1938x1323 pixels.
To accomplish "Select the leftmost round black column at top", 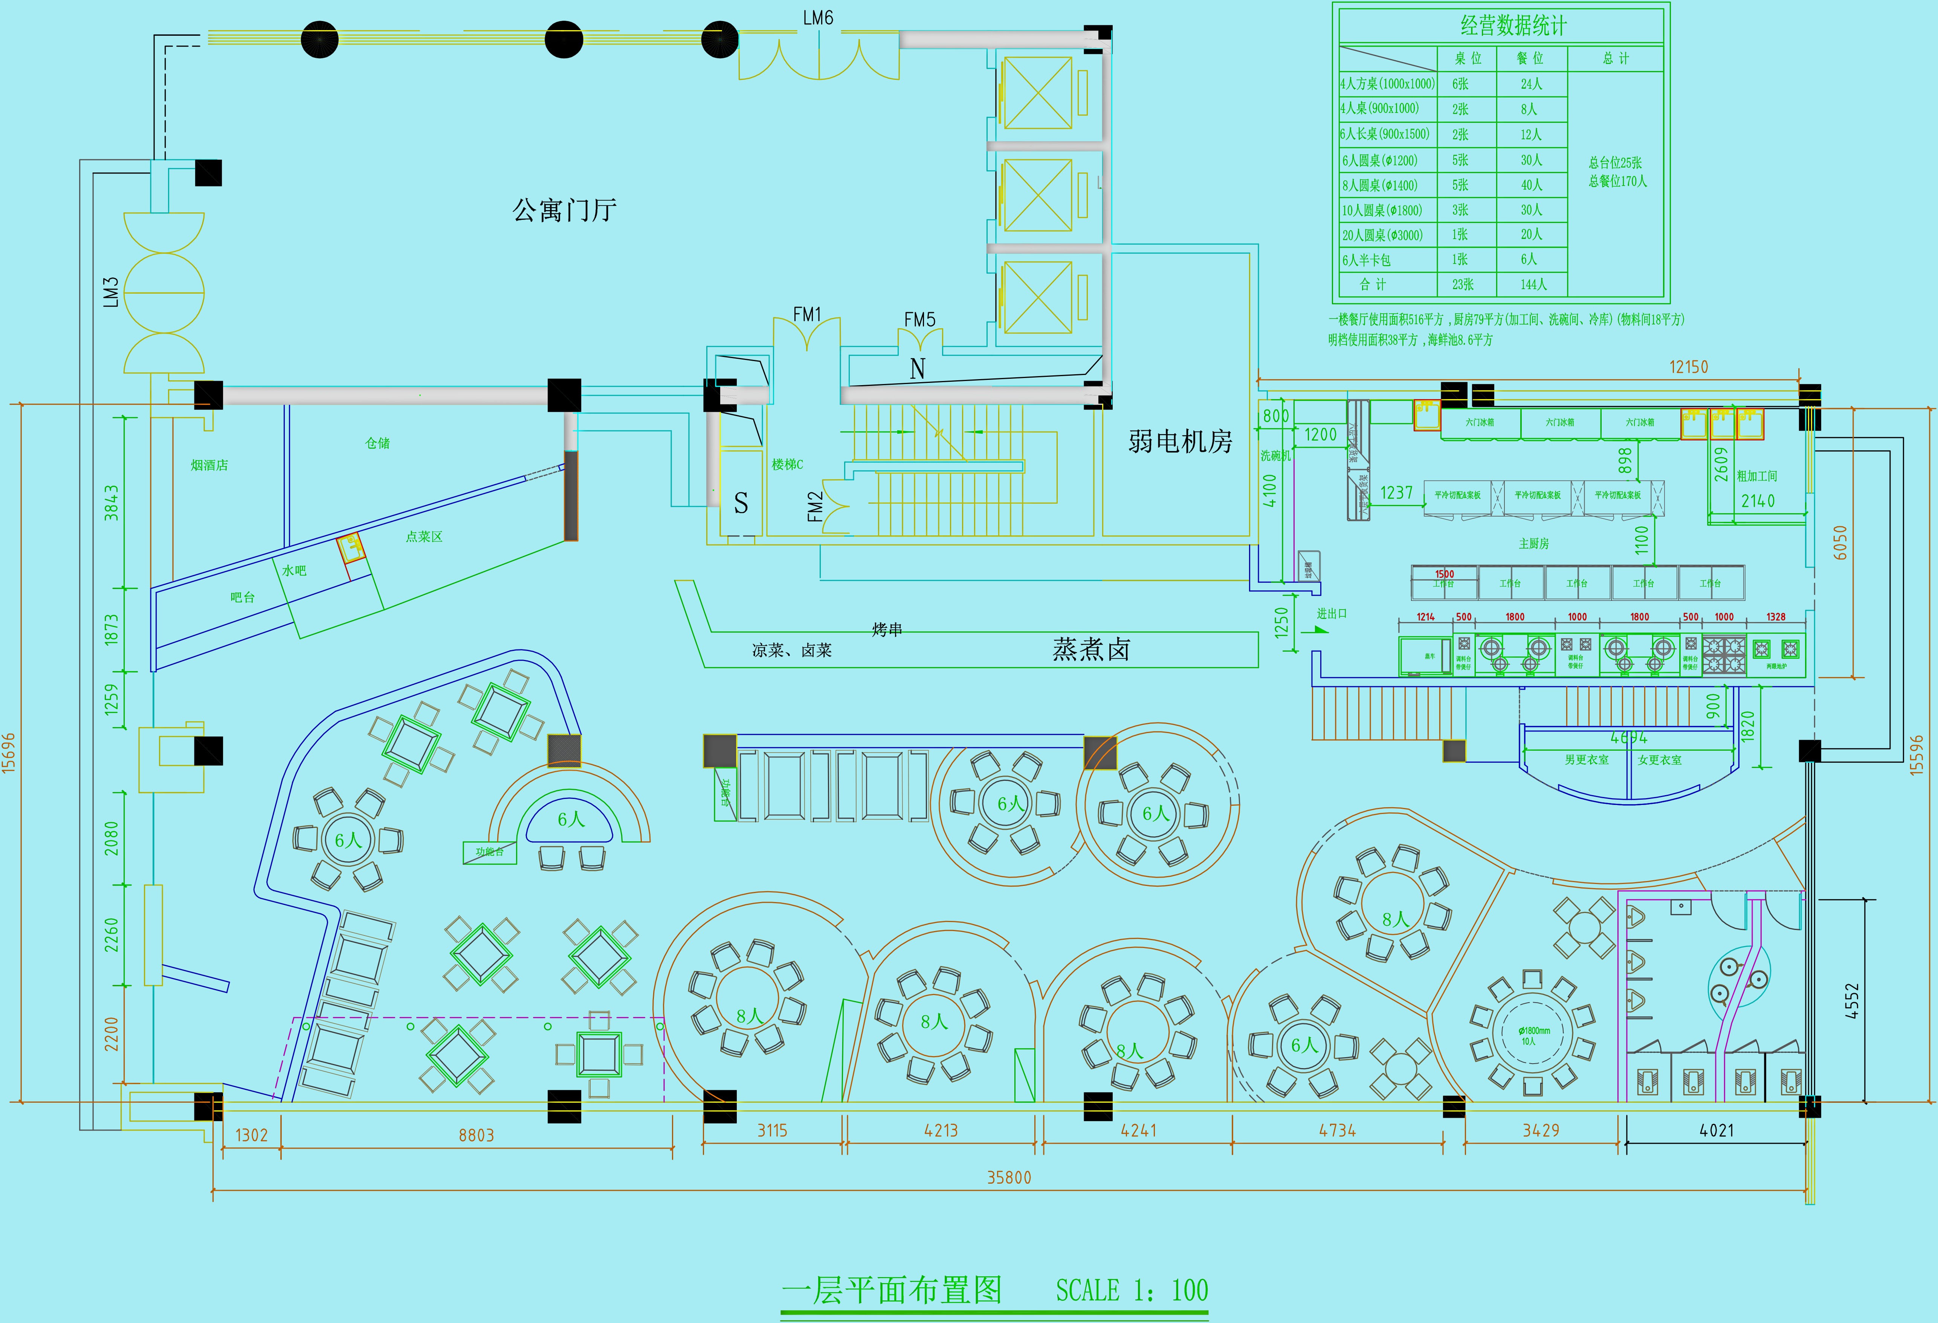I will click(x=319, y=39).
